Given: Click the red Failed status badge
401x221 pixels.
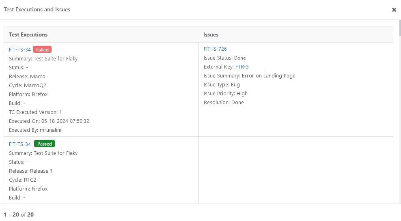Looking at the screenshot, I should point(42,50).
